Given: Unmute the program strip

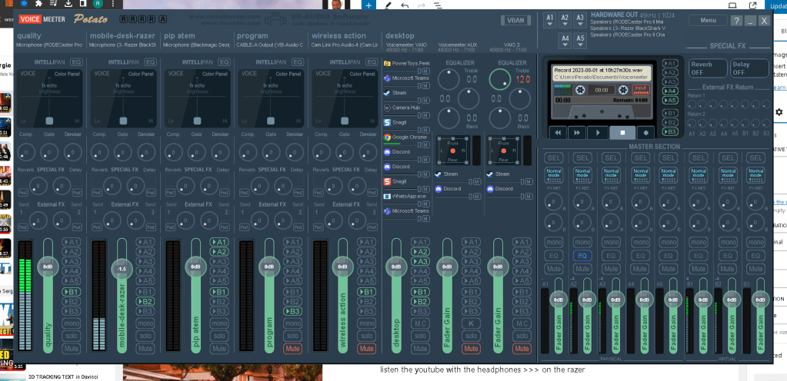Looking at the screenshot, I should [292, 349].
